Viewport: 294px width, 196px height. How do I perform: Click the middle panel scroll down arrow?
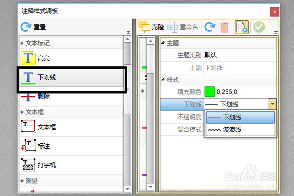point(150,186)
